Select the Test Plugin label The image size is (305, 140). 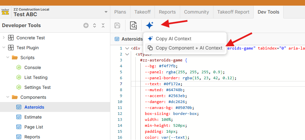pos(28,48)
